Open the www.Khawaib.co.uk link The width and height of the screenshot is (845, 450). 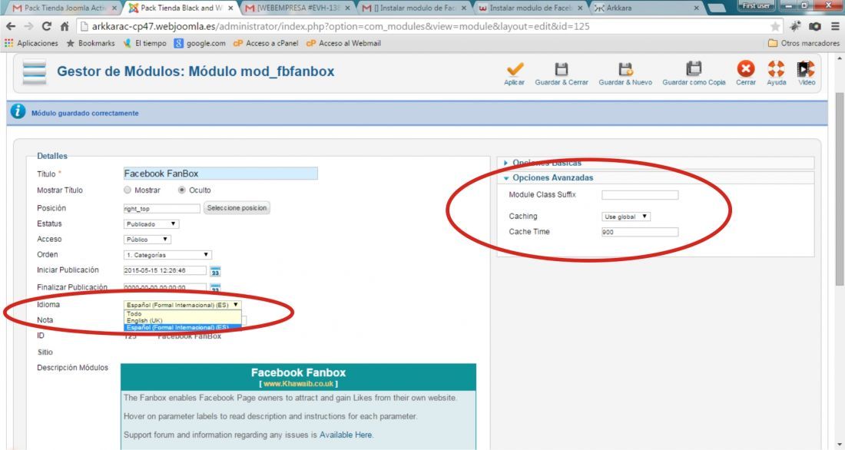[x=299, y=384]
